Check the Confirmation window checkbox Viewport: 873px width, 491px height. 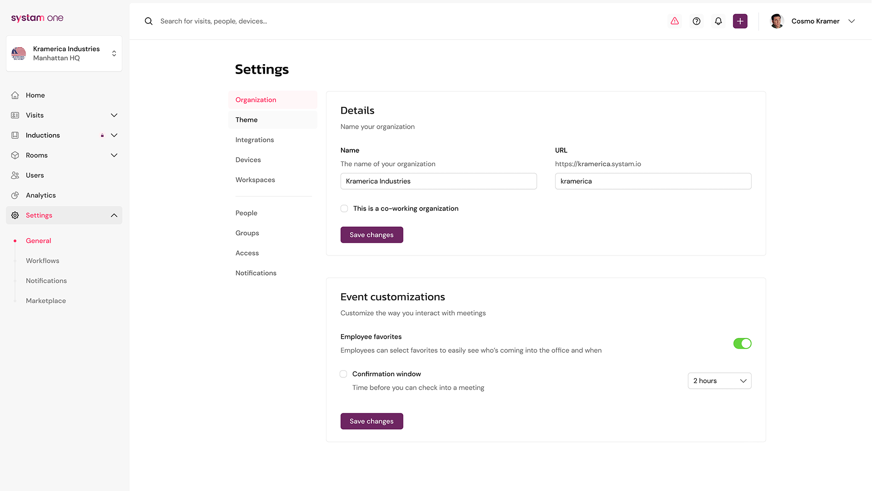click(x=343, y=374)
